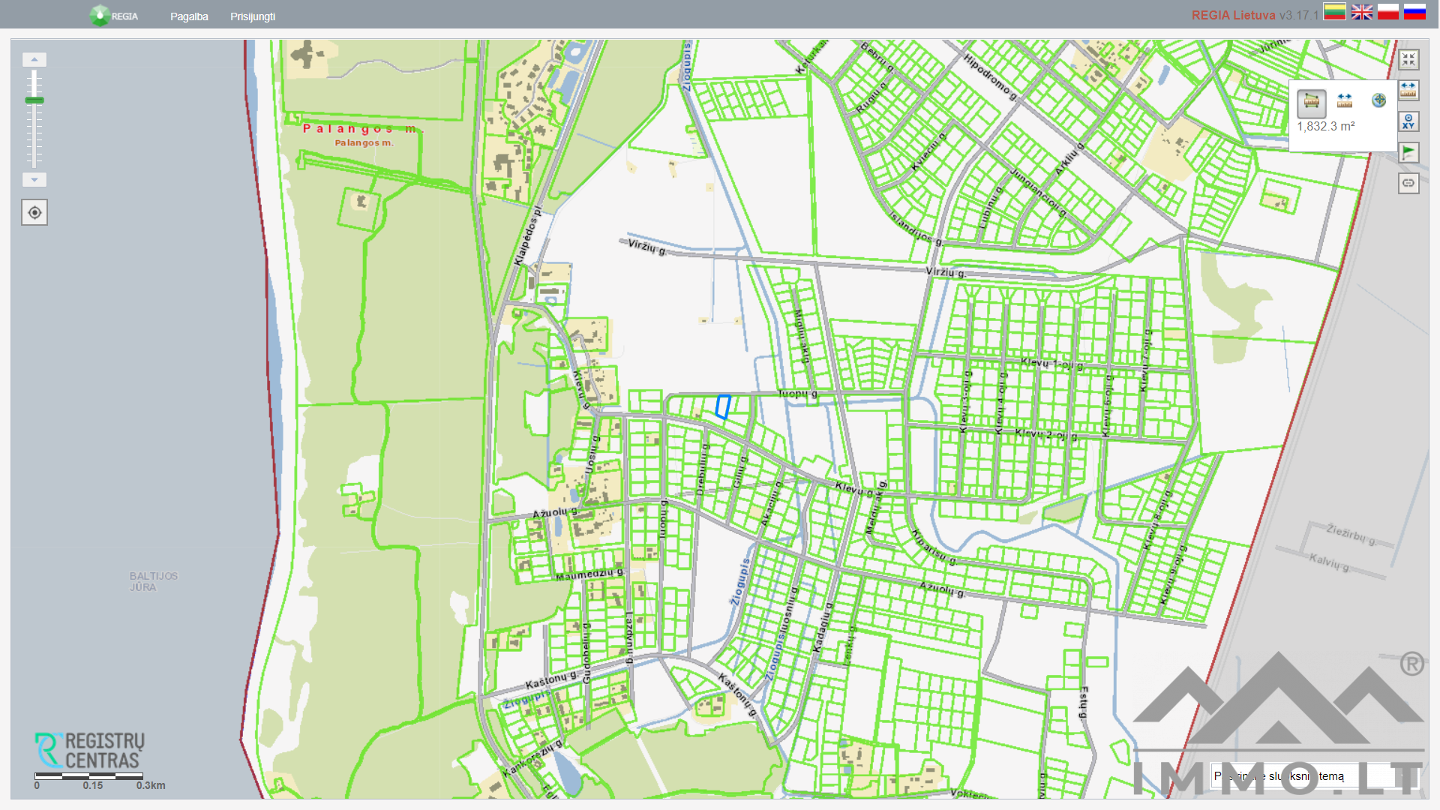The width and height of the screenshot is (1440, 810).
Task: Collapse the toolbar with arrows icon
Action: [1408, 59]
